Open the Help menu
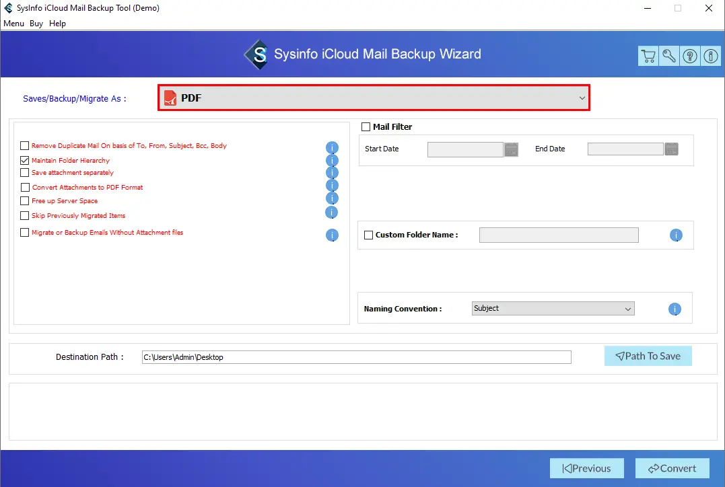The width and height of the screenshot is (725, 487). [58, 24]
